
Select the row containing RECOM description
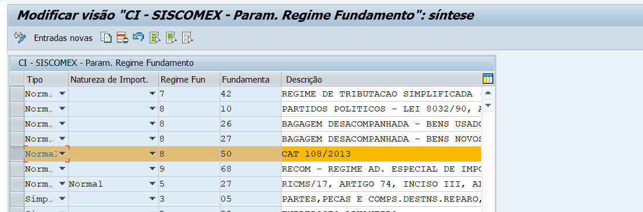pos(17,169)
